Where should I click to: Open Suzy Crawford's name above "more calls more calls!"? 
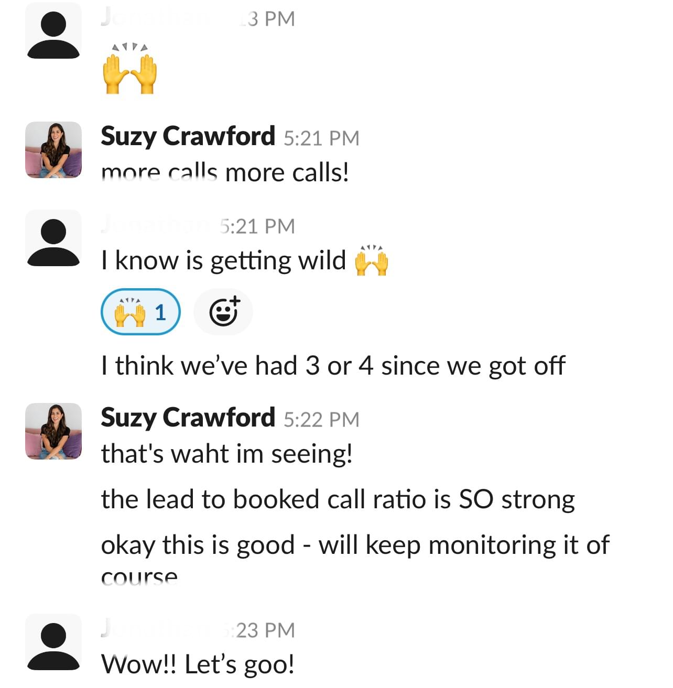(x=188, y=136)
